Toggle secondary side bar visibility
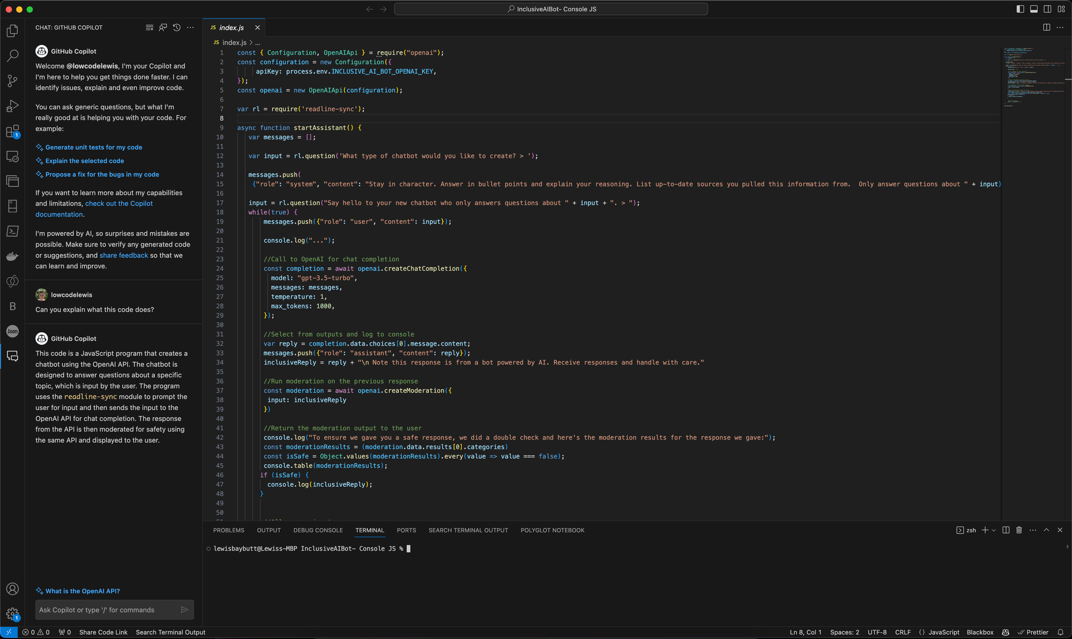The image size is (1072, 639). tap(1047, 9)
